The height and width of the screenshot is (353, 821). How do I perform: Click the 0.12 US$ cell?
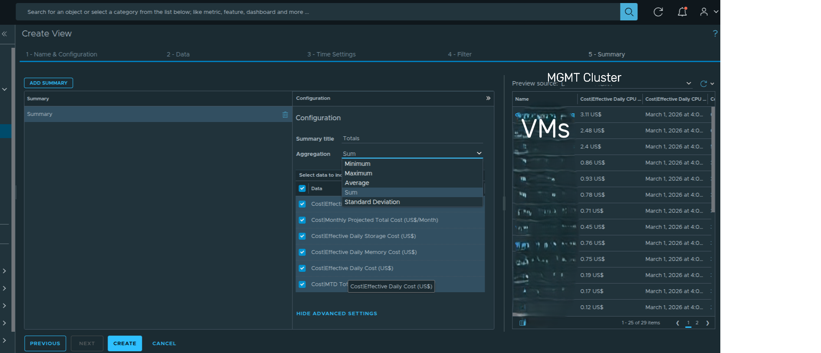(x=591, y=307)
